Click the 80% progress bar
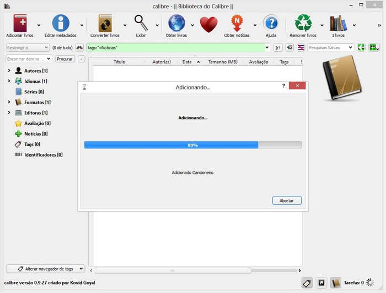This screenshot has width=386, height=293. (193, 145)
